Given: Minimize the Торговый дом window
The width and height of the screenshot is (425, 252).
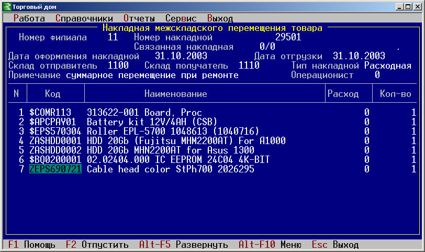Looking at the screenshot, I should coord(399,7).
